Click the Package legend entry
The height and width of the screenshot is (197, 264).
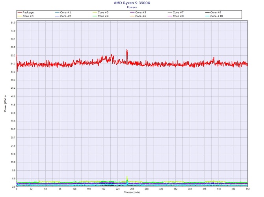pos(26,13)
